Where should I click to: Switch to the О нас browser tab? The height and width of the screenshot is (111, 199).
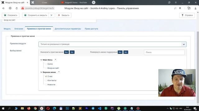click(45, 2)
